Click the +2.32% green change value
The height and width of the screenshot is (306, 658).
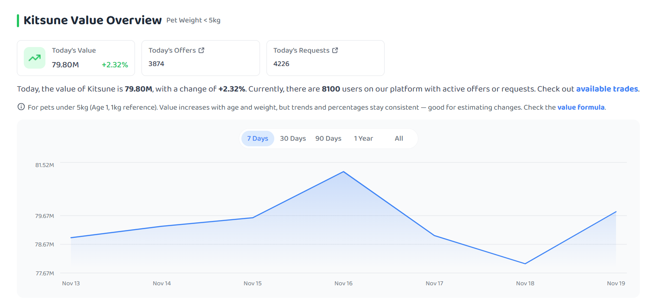pos(115,65)
